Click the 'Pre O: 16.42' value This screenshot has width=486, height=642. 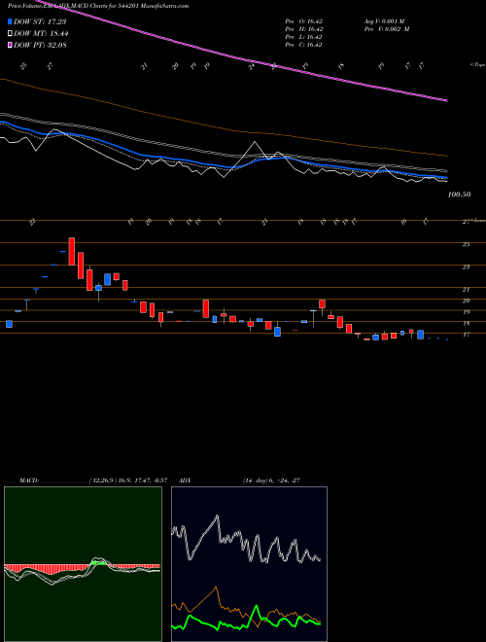[304, 21]
